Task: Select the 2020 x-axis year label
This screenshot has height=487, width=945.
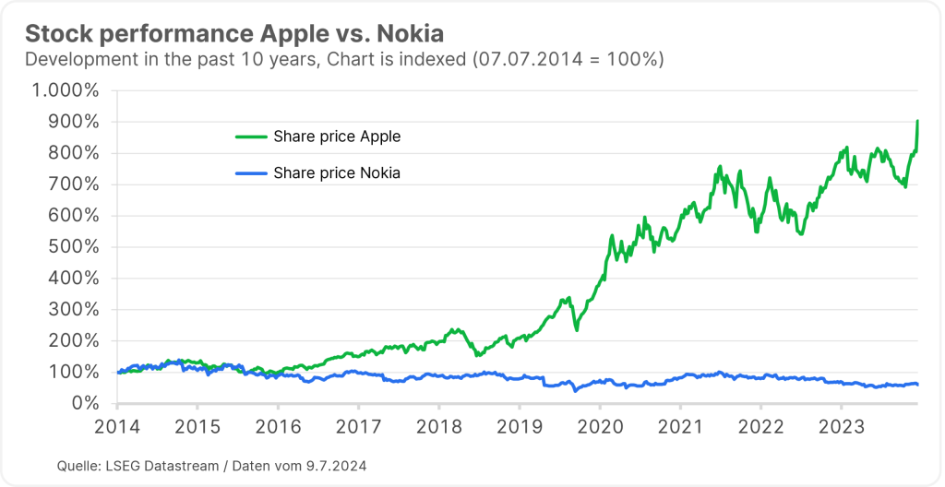Action: (600, 428)
